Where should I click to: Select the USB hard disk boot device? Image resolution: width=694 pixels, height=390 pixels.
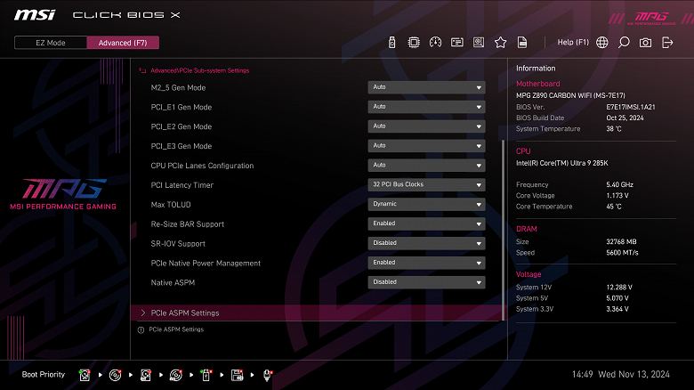click(146, 375)
